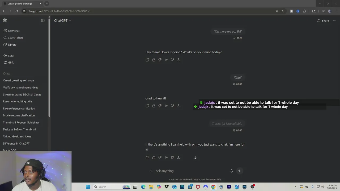Reload the page in Chrome

click(16, 11)
